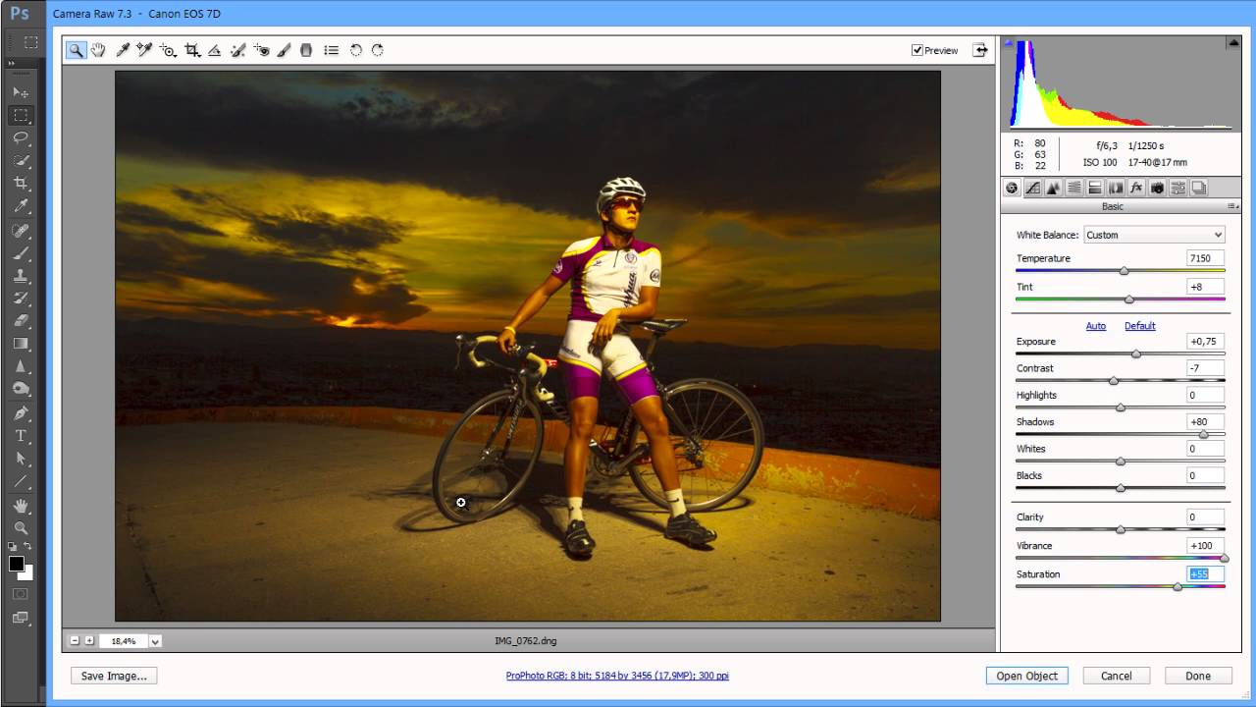Select Photoshop Type tool in left toolbar

click(x=21, y=435)
